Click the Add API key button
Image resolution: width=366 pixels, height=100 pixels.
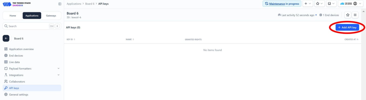tap(347, 27)
